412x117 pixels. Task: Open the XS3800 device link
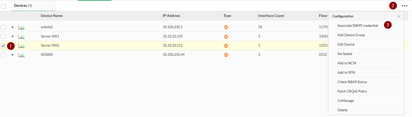[x=47, y=54]
